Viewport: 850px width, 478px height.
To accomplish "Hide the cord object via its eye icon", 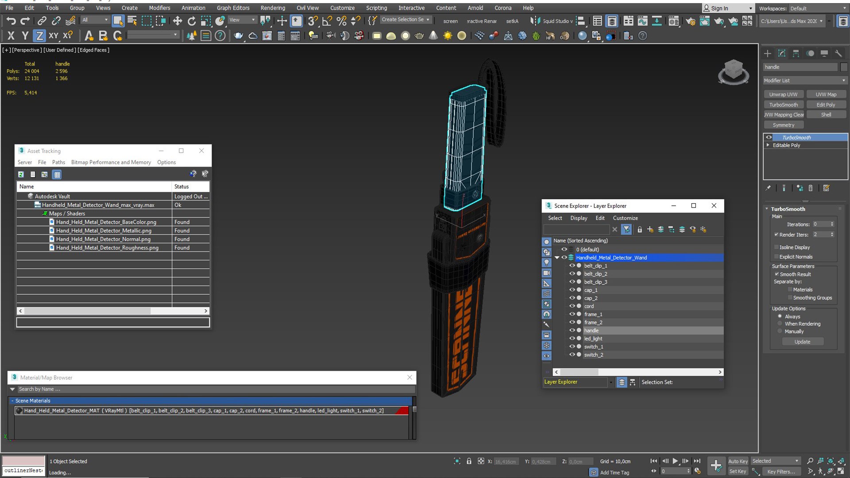I will click(x=572, y=306).
